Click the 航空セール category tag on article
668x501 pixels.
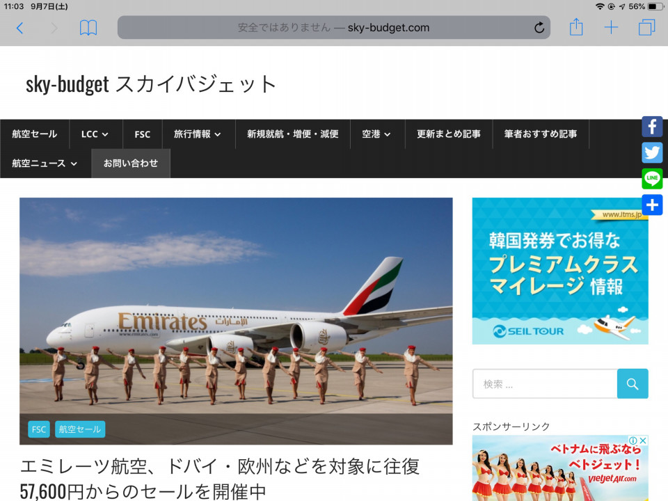[80, 429]
